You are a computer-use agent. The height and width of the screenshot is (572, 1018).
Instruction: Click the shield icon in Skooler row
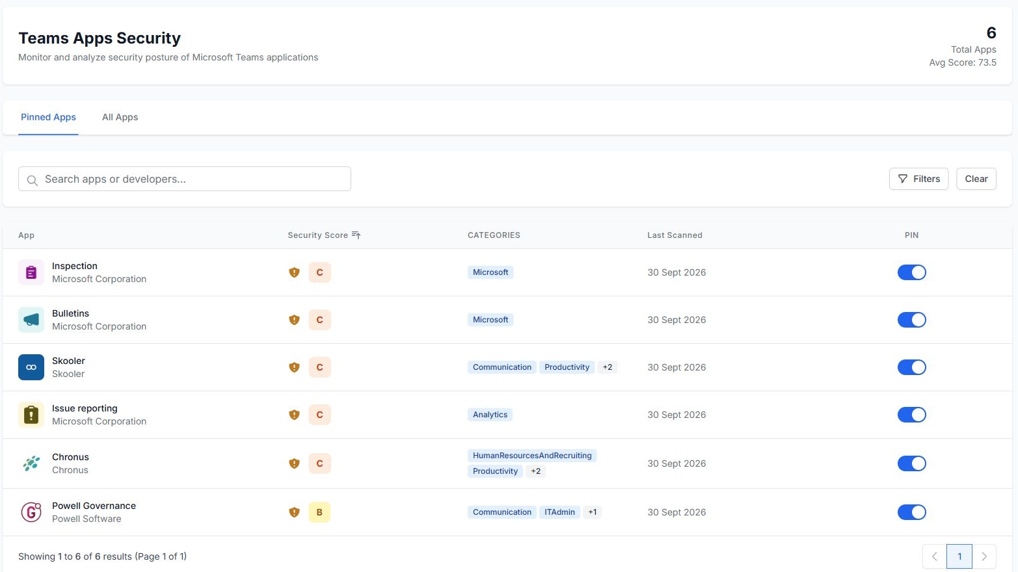point(294,367)
